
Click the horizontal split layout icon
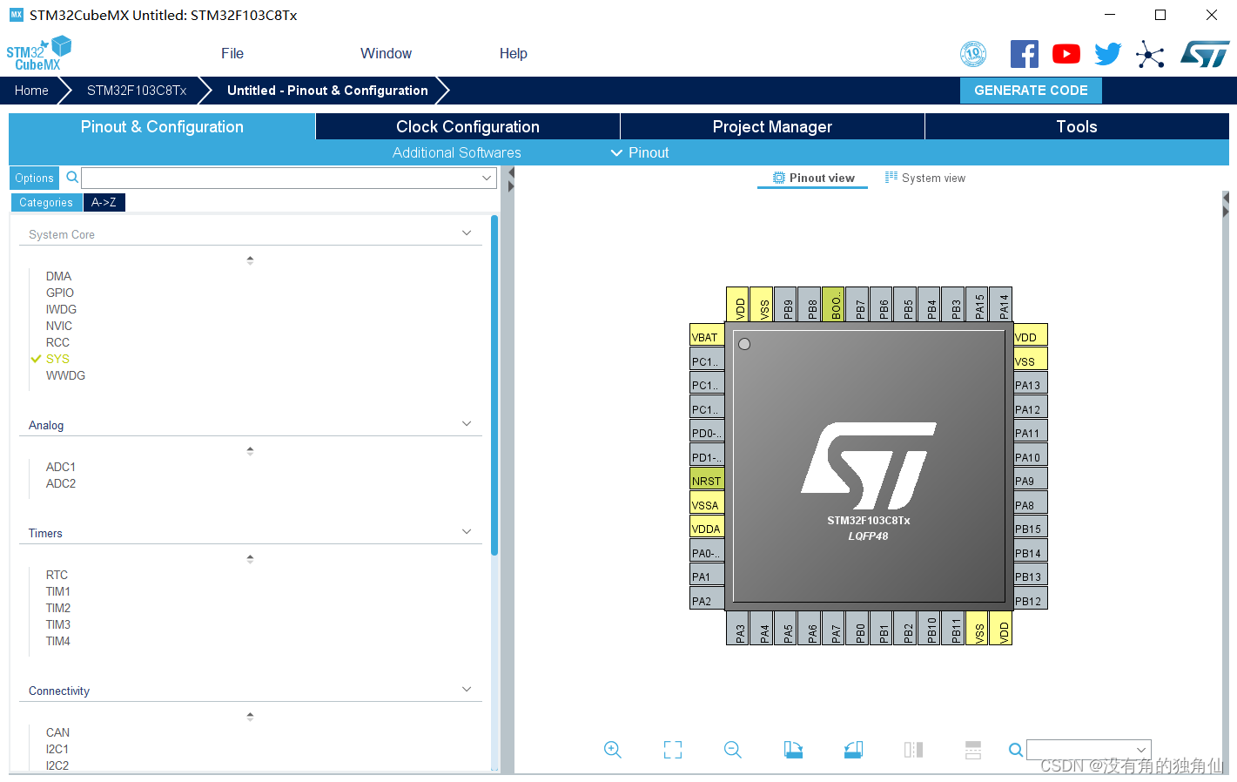(x=973, y=750)
